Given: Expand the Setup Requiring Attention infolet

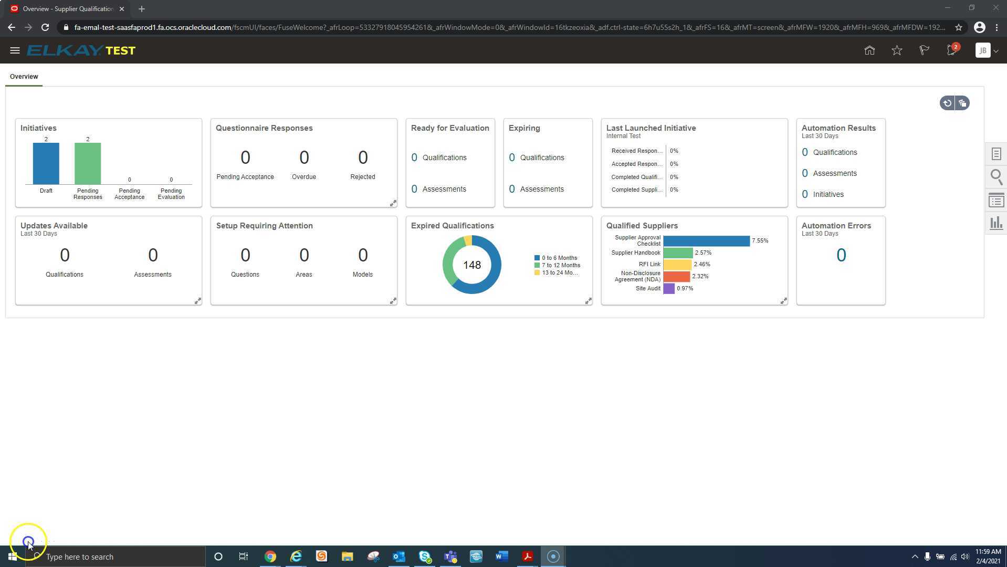Looking at the screenshot, I should (x=393, y=301).
